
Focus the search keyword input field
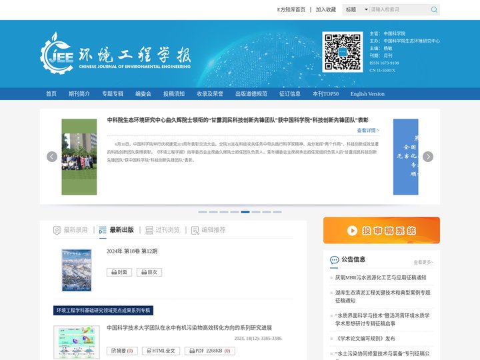point(399,10)
